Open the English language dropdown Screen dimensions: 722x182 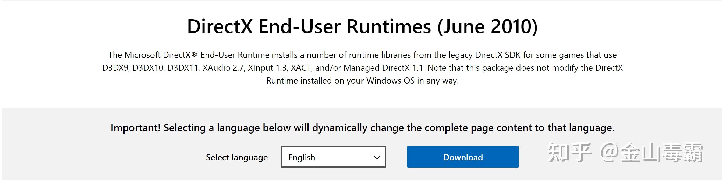point(333,157)
